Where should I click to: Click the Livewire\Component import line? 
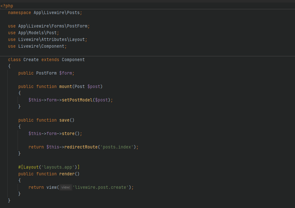(42, 46)
